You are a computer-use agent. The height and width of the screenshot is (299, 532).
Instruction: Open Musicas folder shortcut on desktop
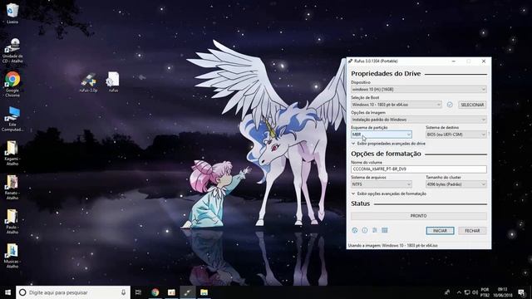pyautogui.click(x=12, y=256)
